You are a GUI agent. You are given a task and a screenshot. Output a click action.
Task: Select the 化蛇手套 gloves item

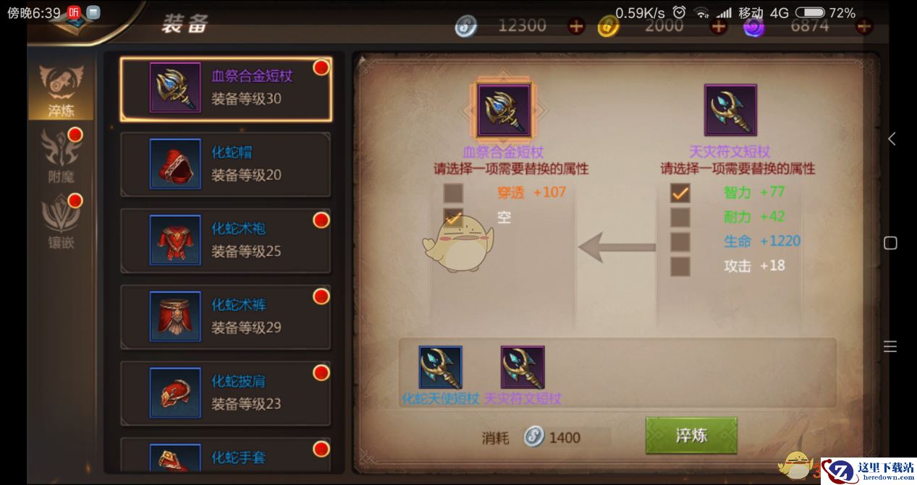click(x=226, y=457)
